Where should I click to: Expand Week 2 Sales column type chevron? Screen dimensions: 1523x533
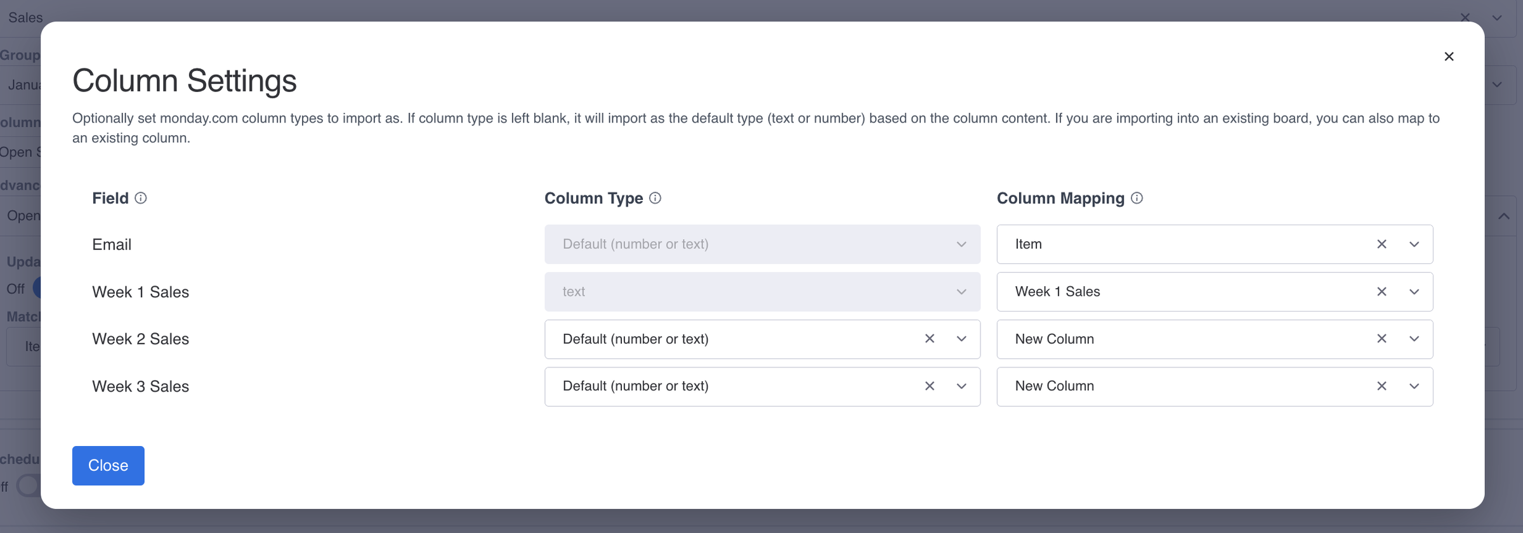961,339
